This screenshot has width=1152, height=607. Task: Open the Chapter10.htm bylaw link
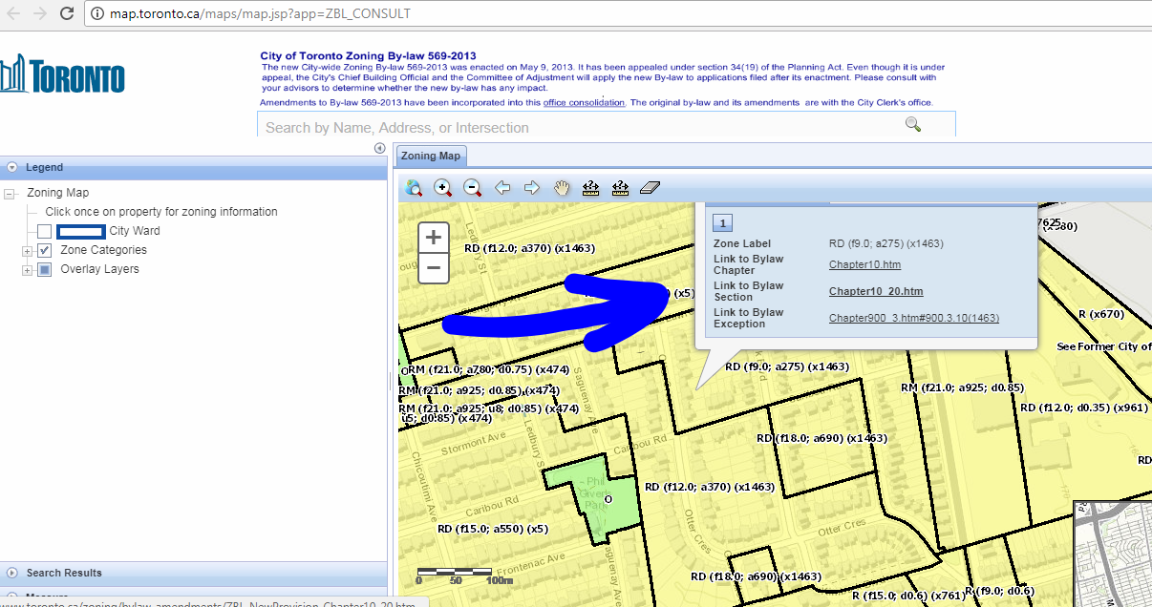(x=864, y=264)
